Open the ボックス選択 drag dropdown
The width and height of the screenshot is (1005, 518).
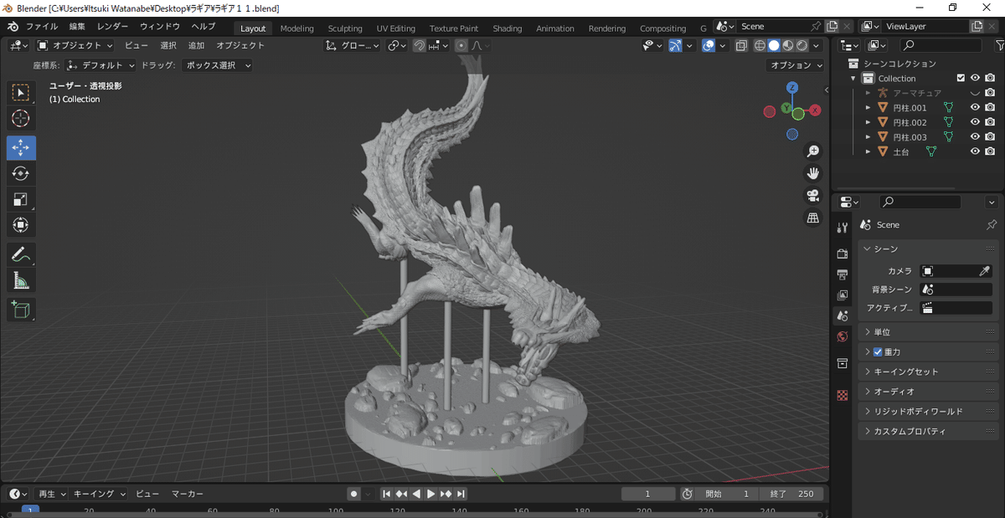217,65
